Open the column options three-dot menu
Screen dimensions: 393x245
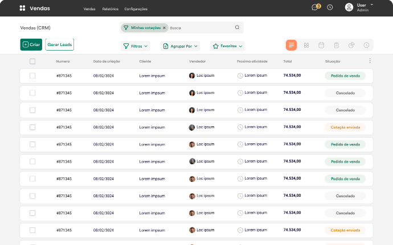pyautogui.click(x=370, y=61)
